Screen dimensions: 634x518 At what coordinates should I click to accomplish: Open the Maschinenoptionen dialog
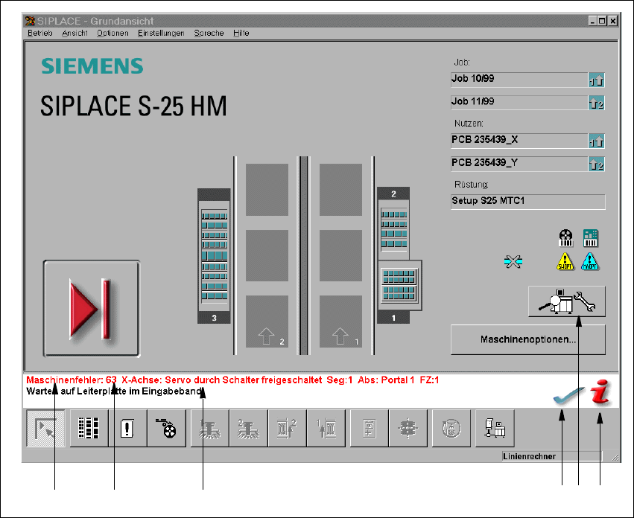(x=527, y=340)
